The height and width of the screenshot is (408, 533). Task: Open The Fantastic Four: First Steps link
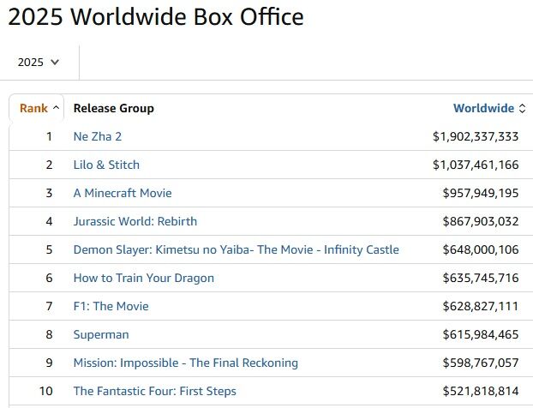pos(155,391)
